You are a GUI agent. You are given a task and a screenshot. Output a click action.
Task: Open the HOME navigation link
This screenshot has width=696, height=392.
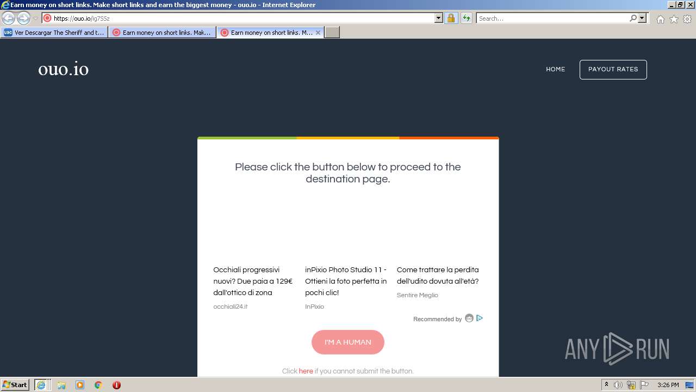pyautogui.click(x=556, y=69)
